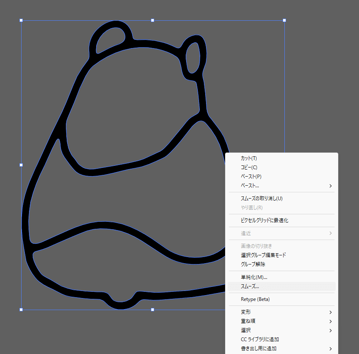
Task: Undo smoothing via スムーズの取り消し(U)
Action: coord(281,199)
